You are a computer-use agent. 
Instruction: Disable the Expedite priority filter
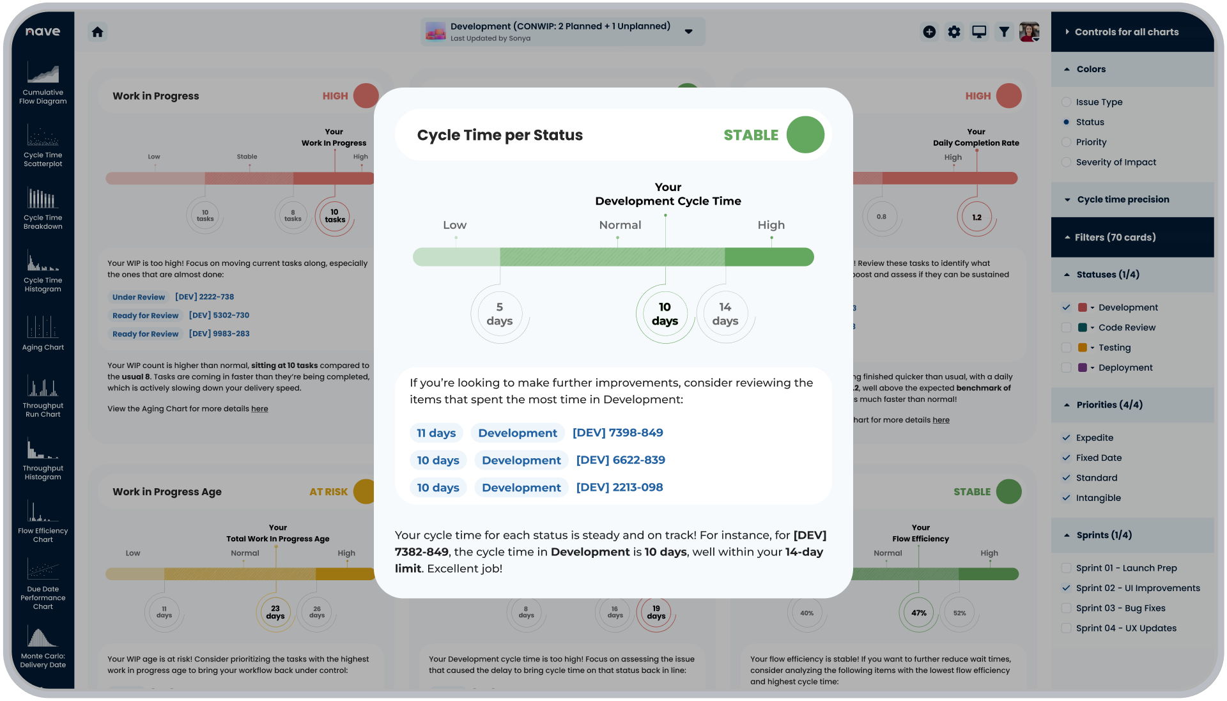pyautogui.click(x=1066, y=438)
